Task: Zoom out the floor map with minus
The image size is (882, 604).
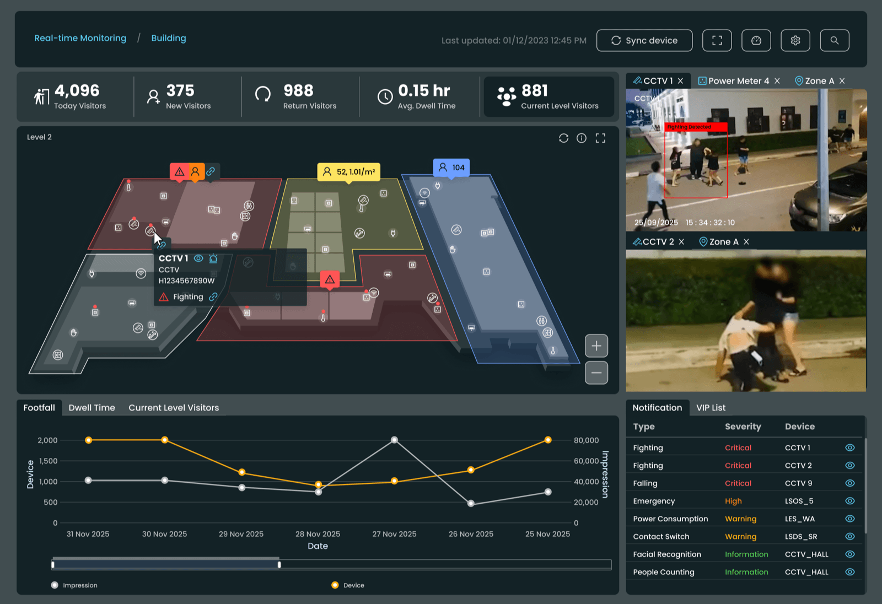Action: point(596,373)
